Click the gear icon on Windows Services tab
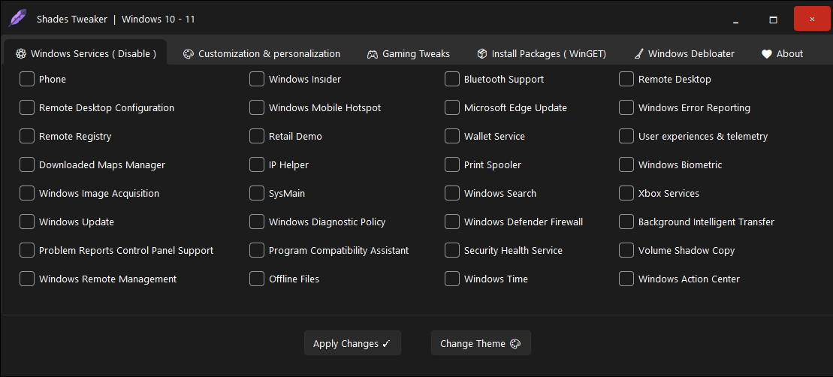Image resolution: width=833 pixels, height=377 pixels. pos(21,53)
